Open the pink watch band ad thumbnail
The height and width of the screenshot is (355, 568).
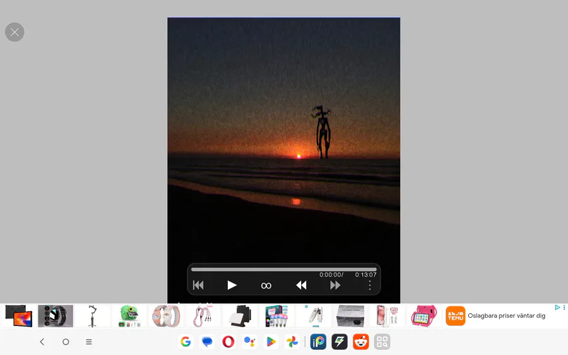(x=166, y=316)
